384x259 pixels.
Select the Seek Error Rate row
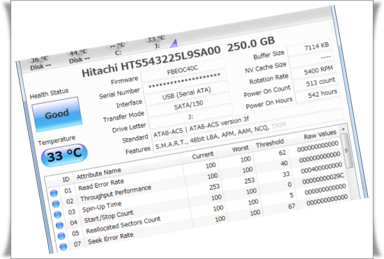[x=204, y=221]
